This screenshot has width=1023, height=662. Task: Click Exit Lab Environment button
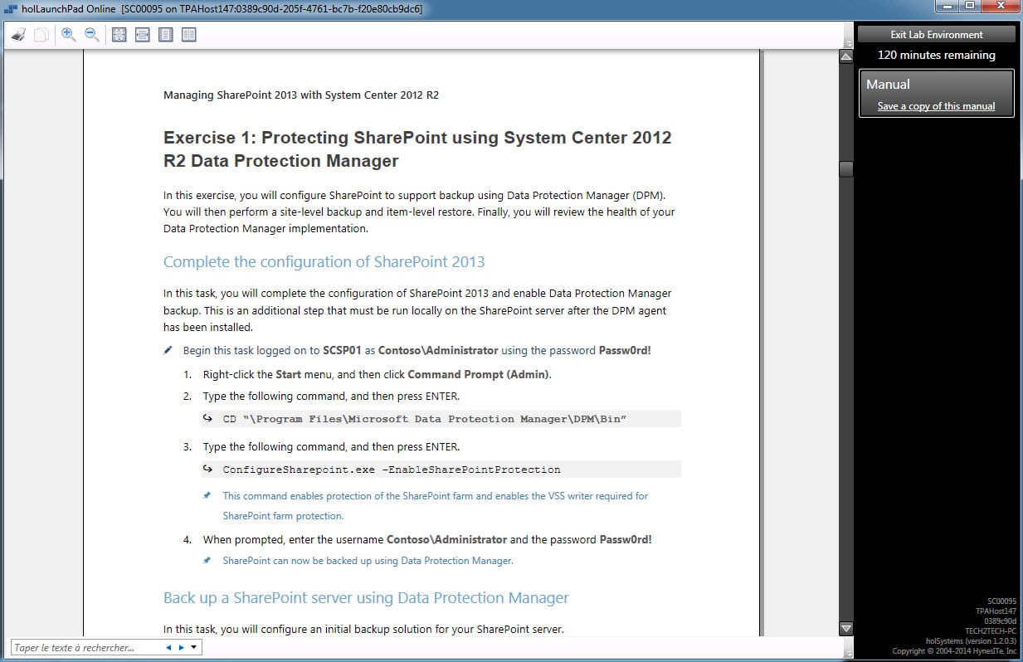click(x=936, y=34)
